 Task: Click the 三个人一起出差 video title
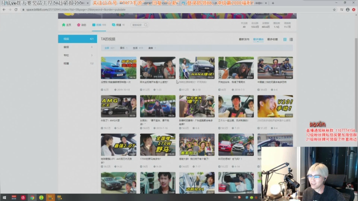pyautogui.click(x=233, y=120)
